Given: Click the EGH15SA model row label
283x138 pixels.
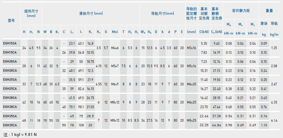Looking at the screenshot, I should tap(10, 44).
